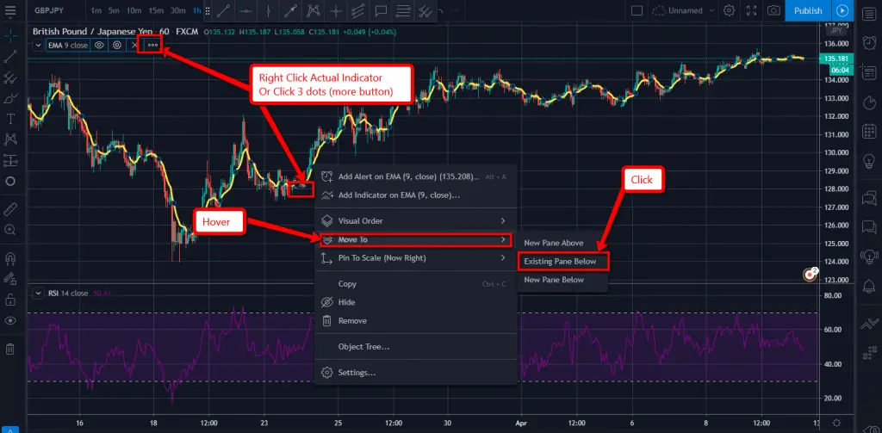The width and height of the screenshot is (882, 433).
Task: Click the Publish button
Action: pyautogui.click(x=808, y=10)
